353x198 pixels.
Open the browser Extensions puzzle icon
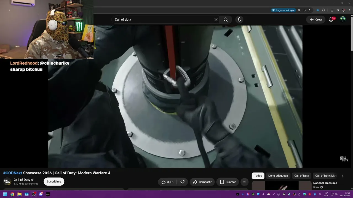click(x=323, y=10)
